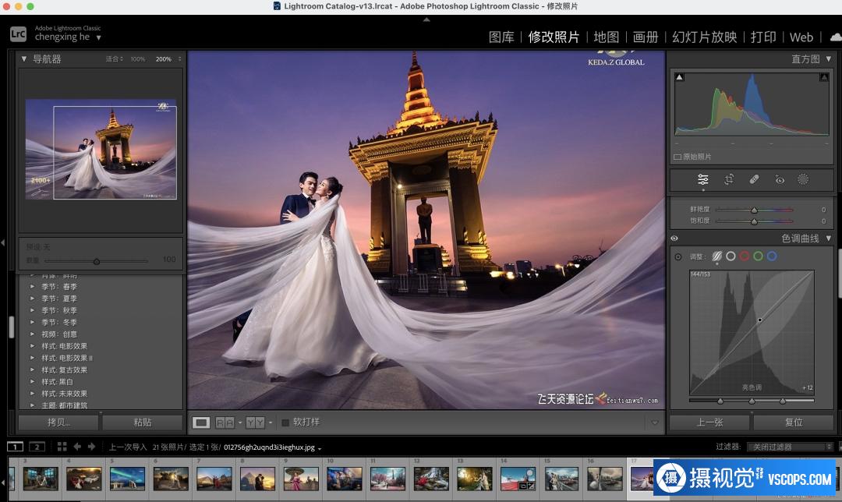
Task: Collapse the 直方图 histogram panel
Action: point(828,59)
